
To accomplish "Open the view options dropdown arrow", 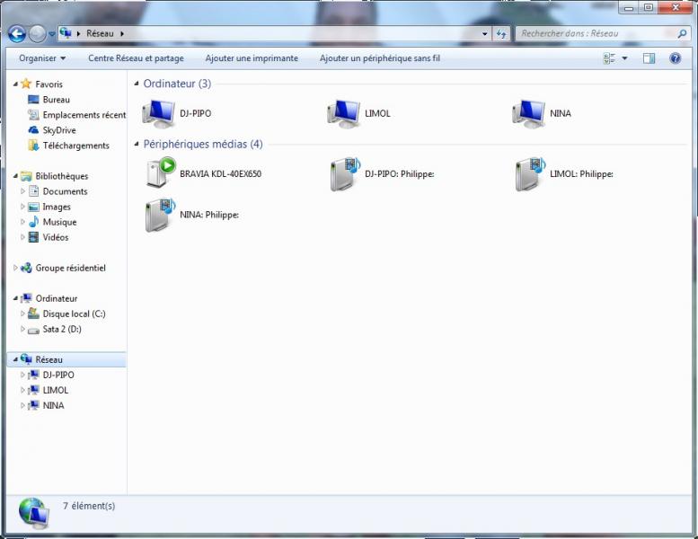I will click(x=625, y=58).
